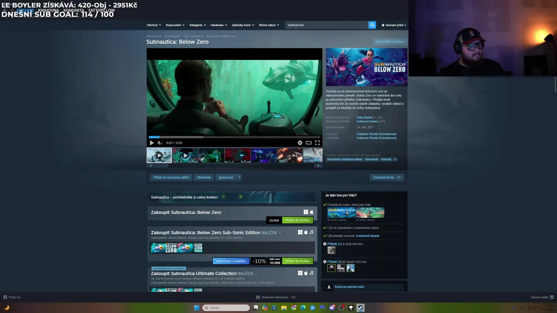Viewport: 557px width, 313px height.
Task: Open Subnautica Below Zero capsule image
Action: (x=366, y=67)
